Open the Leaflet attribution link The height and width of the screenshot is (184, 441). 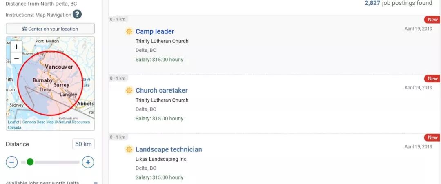point(13,122)
